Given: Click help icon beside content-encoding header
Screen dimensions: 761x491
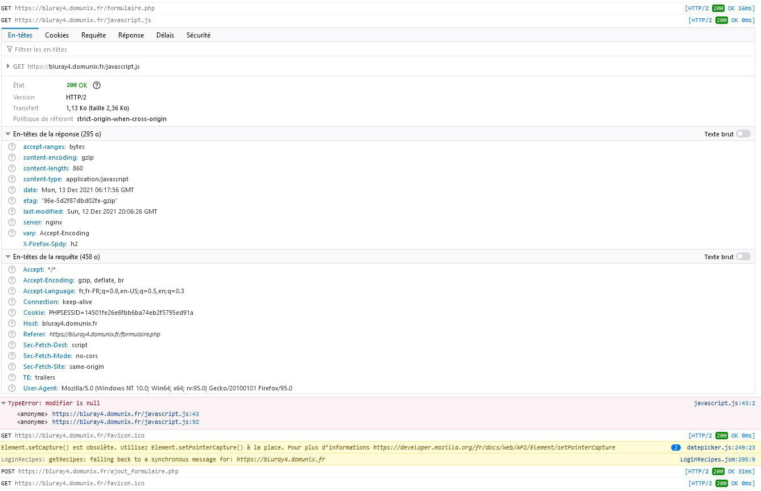Looking at the screenshot, I should pos(12,157).
